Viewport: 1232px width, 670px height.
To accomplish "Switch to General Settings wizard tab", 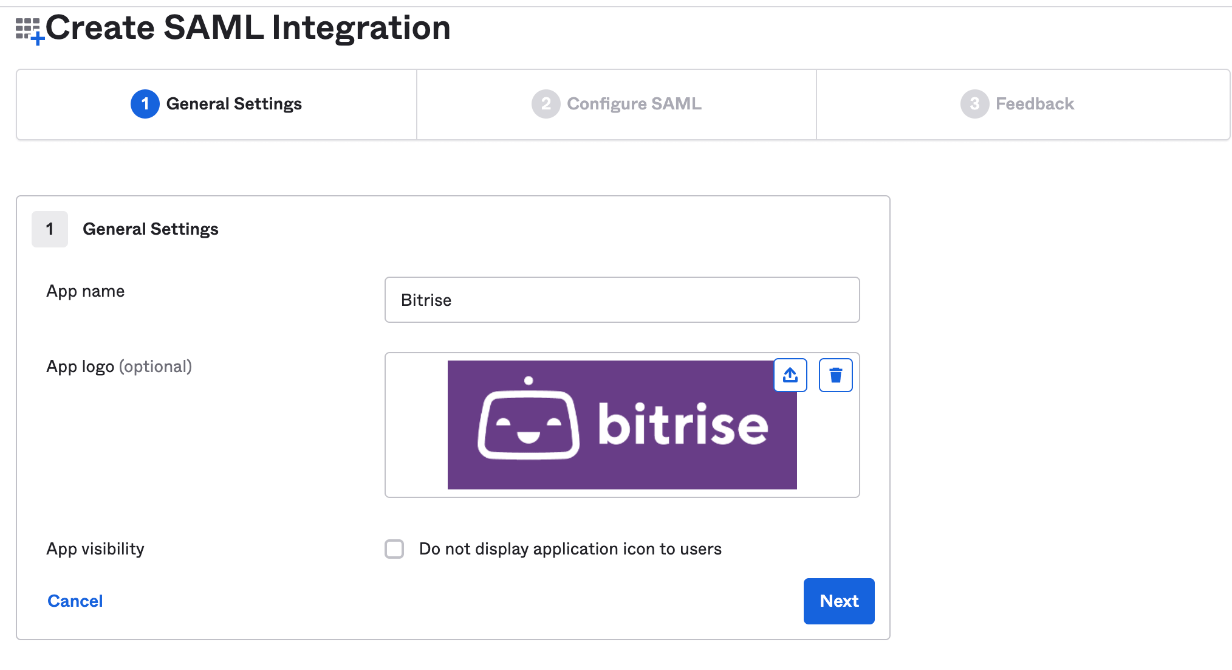I will (234, 104).
